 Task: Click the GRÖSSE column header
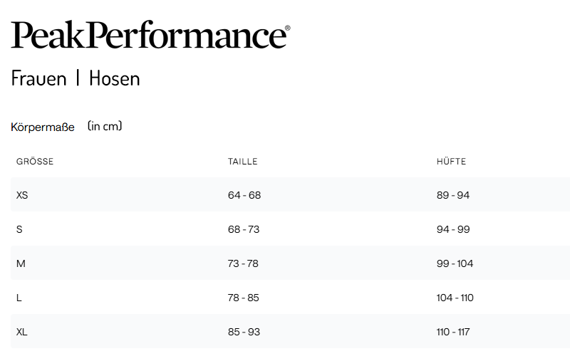[x=35, y=162]
